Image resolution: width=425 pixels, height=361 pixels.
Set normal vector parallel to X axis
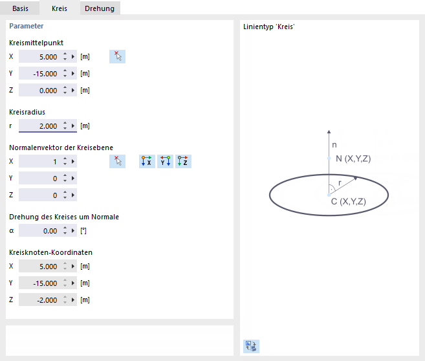(147, 162)
